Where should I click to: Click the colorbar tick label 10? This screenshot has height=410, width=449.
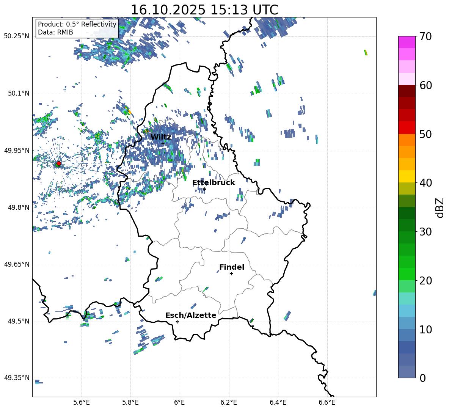coord(425,329)
